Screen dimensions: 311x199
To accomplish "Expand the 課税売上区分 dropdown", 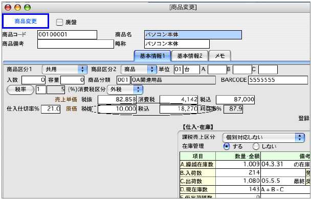I will pyautogui.click(x=263, y=137).
